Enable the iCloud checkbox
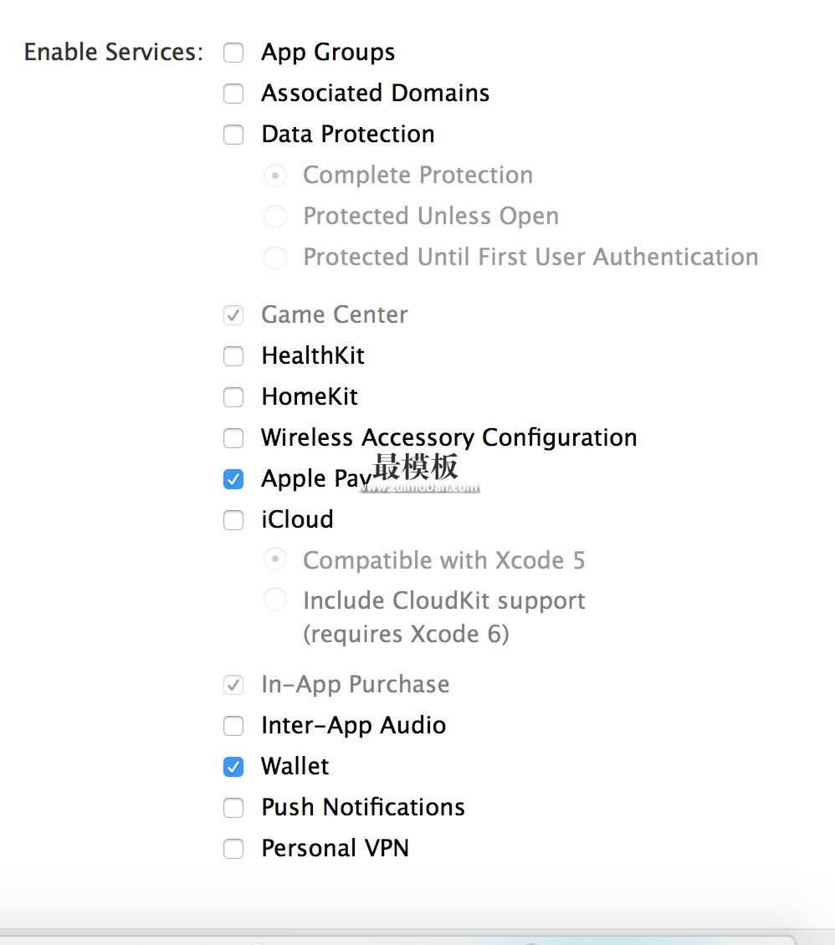Image resolution: width=835 pixels, height=945 pixels. click(x=233, y=520)
